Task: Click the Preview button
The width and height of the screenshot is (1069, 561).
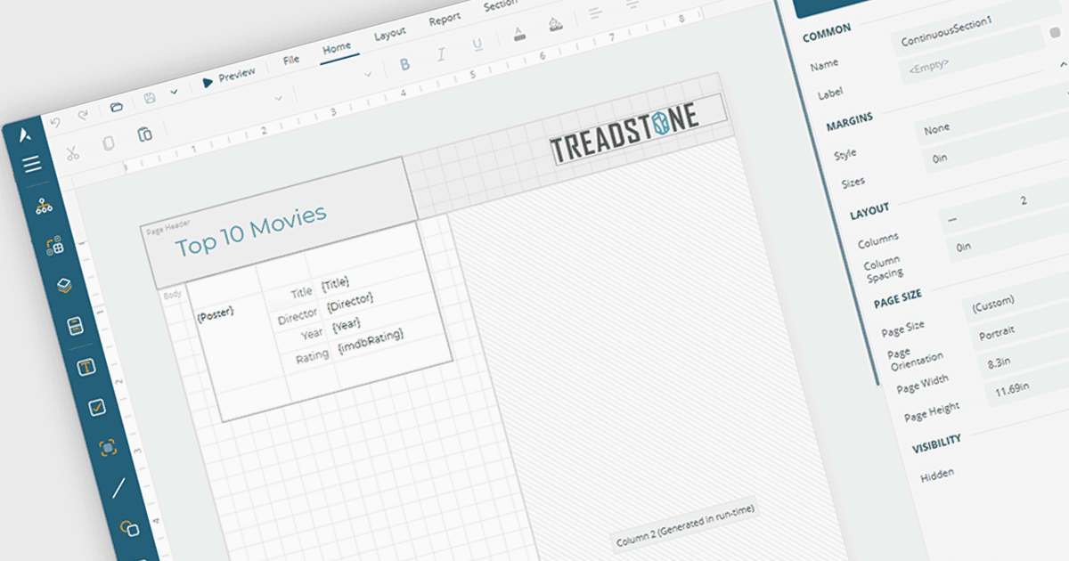Action: [x=228, y=77]
